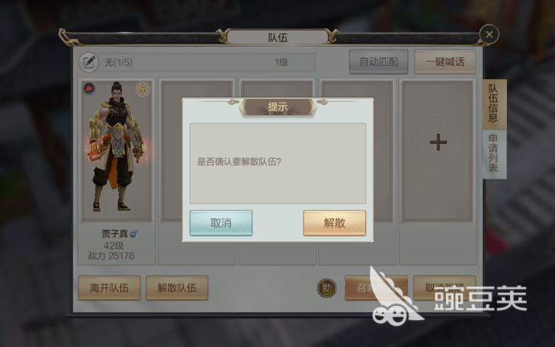Open the 队伍信息 side tab
555x347 pixels.
tap(494, 104)
